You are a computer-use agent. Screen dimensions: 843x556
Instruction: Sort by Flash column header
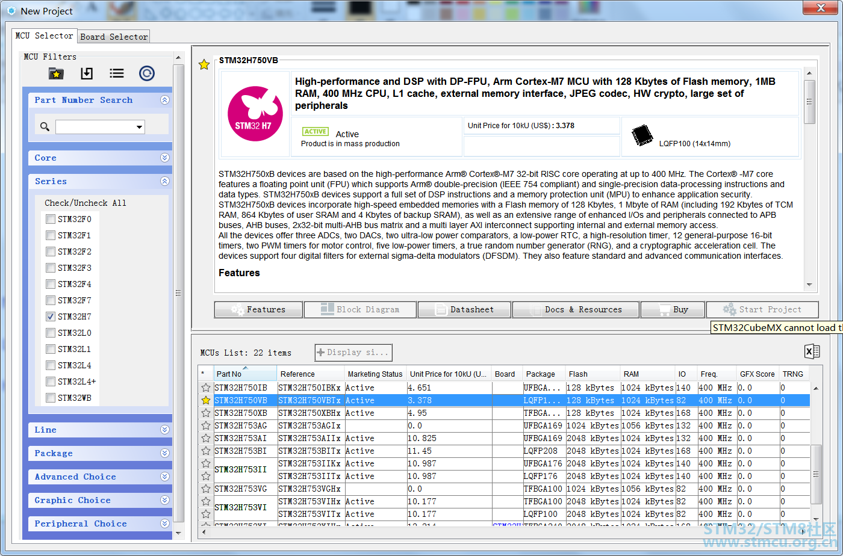(x=593, y=374)
